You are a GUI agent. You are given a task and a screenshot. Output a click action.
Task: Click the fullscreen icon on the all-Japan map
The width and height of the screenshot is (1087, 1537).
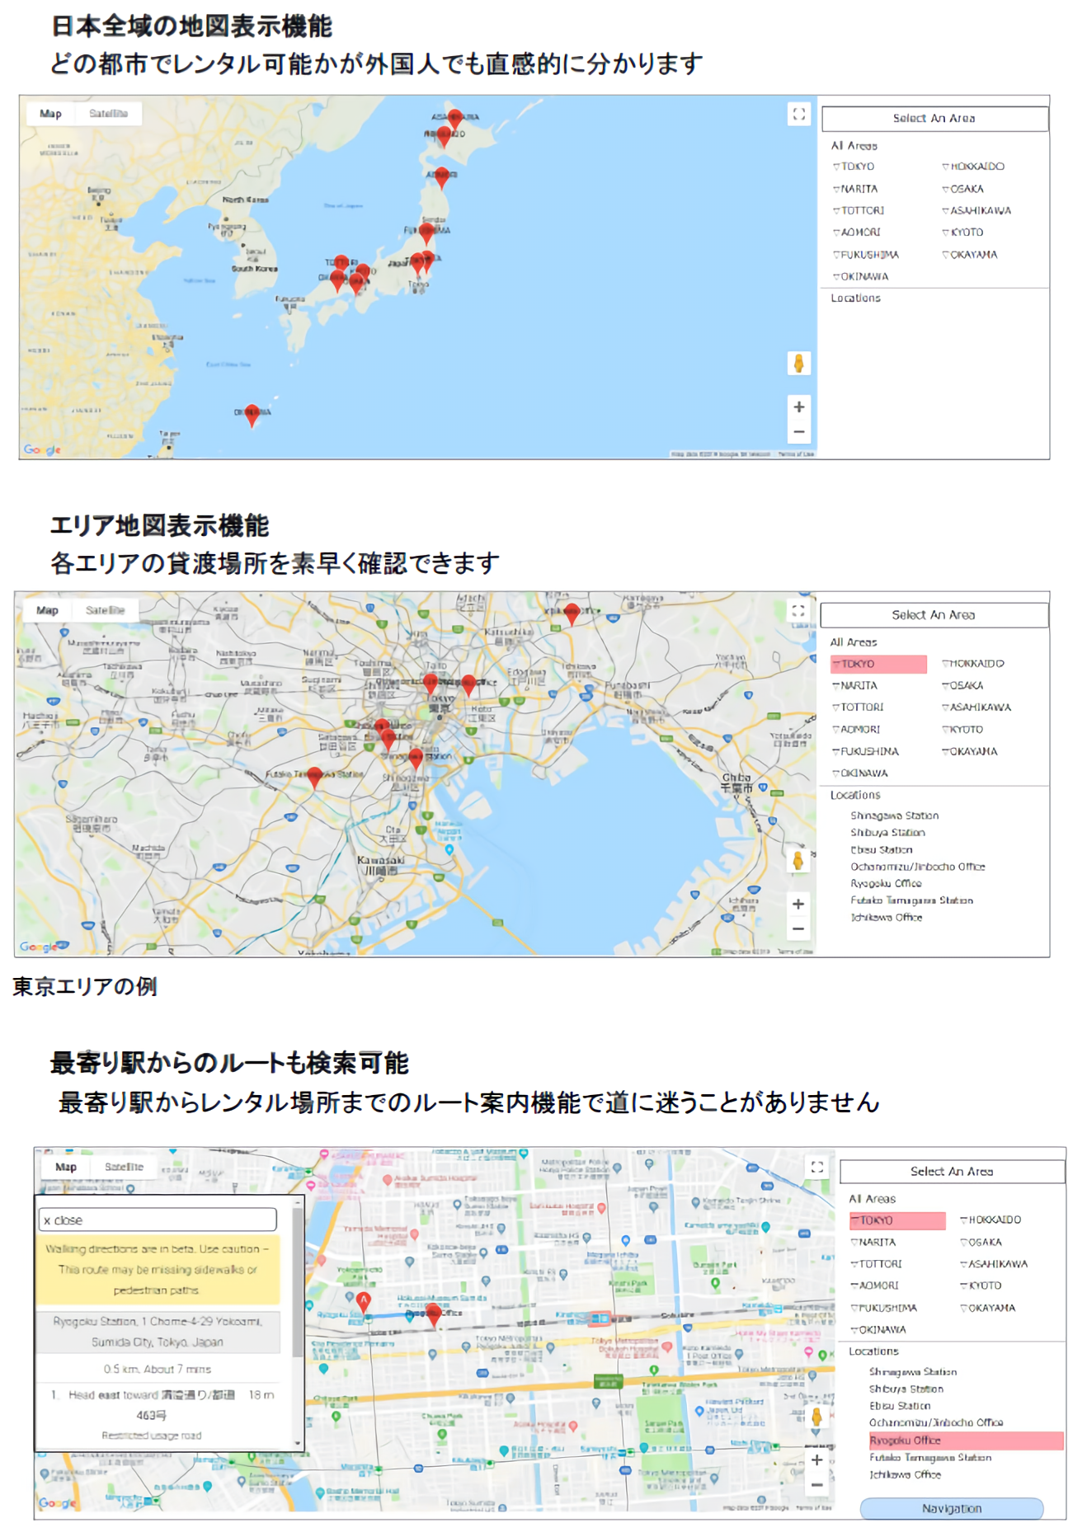click(798, 115)
